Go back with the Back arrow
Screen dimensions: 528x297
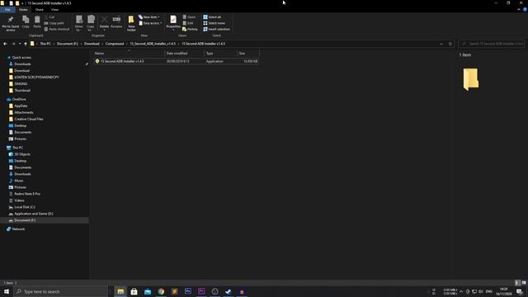point(5,44)
